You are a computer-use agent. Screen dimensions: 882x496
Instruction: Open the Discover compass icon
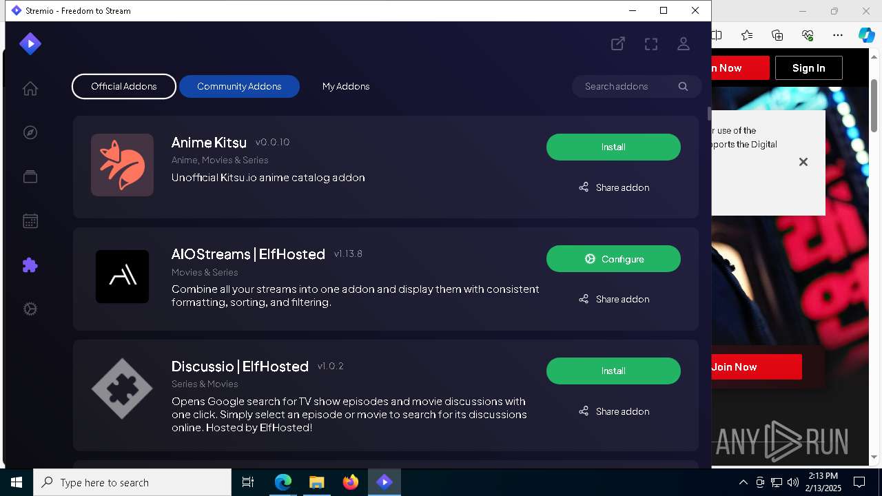30,133
